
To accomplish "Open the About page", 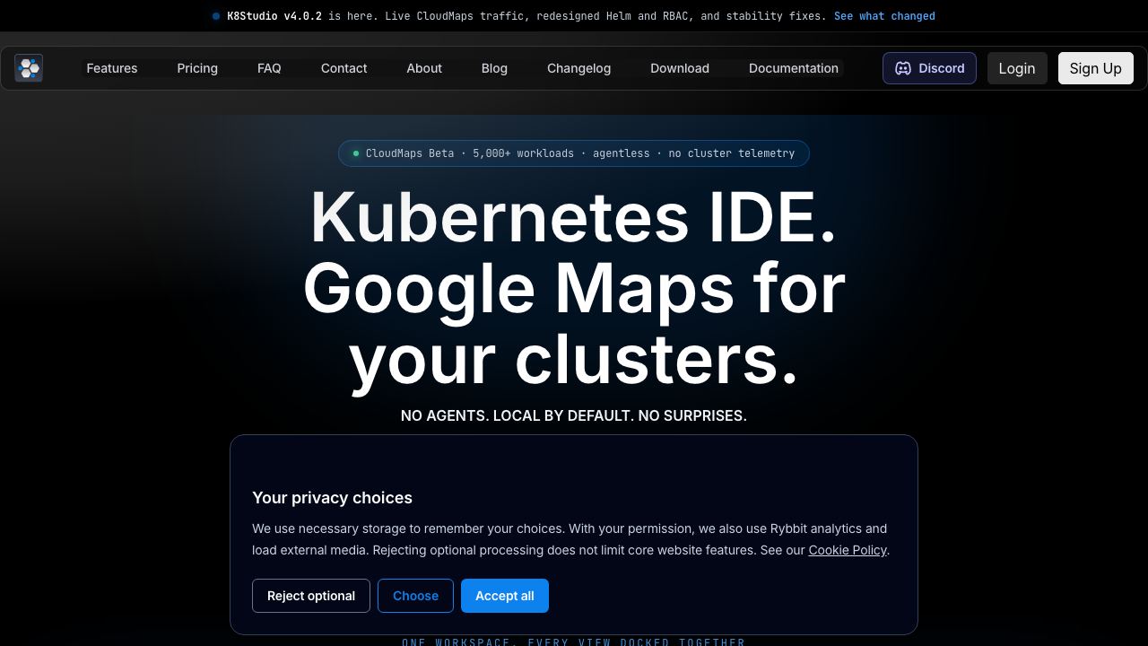I will click(x=424, y=68).
